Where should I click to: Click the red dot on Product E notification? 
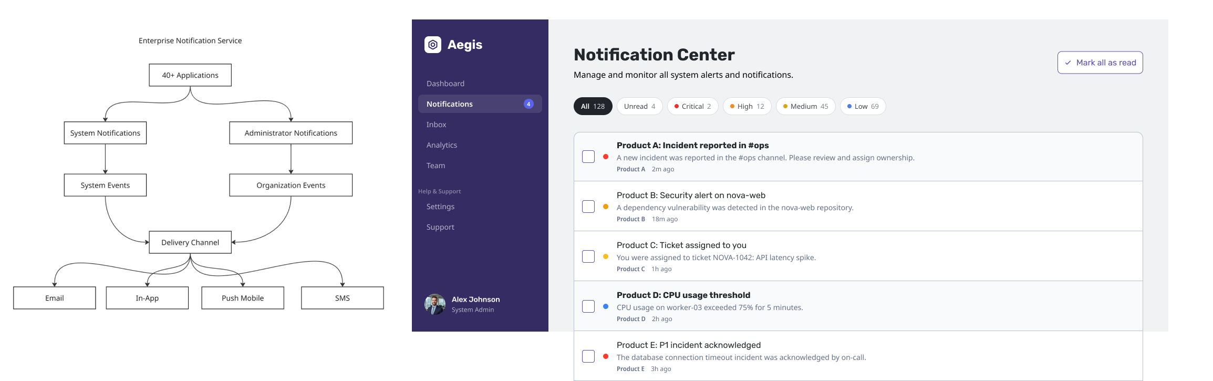[606, 356]
